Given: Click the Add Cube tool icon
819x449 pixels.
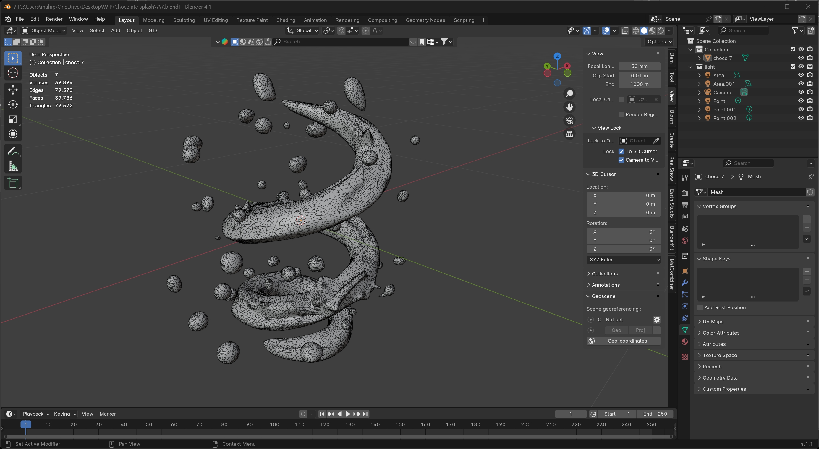Looking at the screenshot, I should 13,183.
